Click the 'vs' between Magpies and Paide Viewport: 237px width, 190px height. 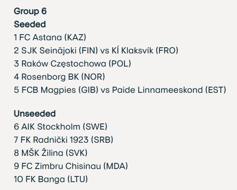(x=105, y=90)
